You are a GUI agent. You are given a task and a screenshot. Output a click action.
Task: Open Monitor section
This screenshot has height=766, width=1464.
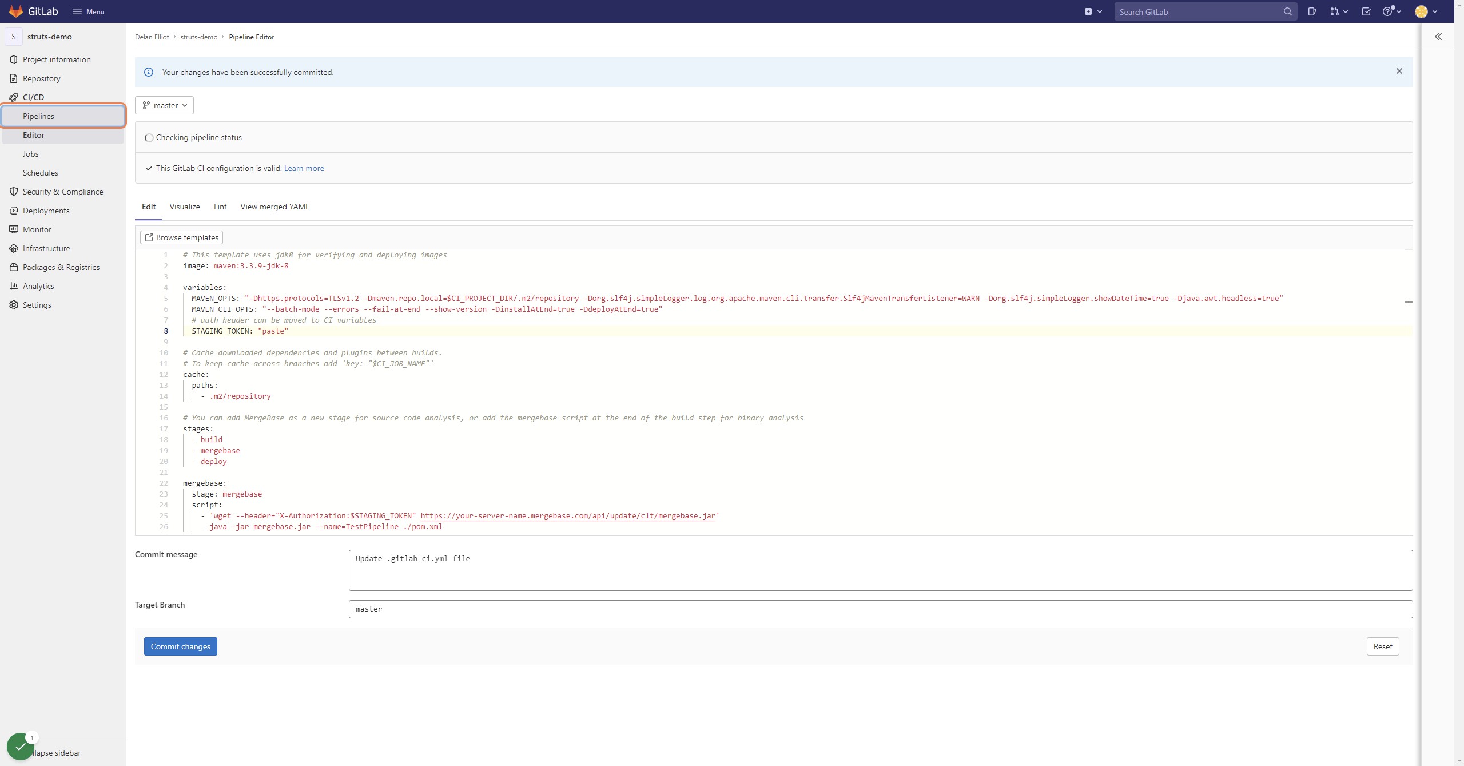click(x=63, y=229)
